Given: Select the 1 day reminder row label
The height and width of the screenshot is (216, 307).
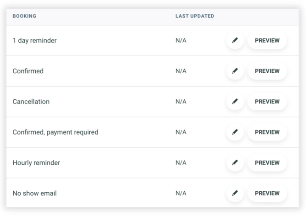Looking at the screenshot, I should [x=35, y=40].
